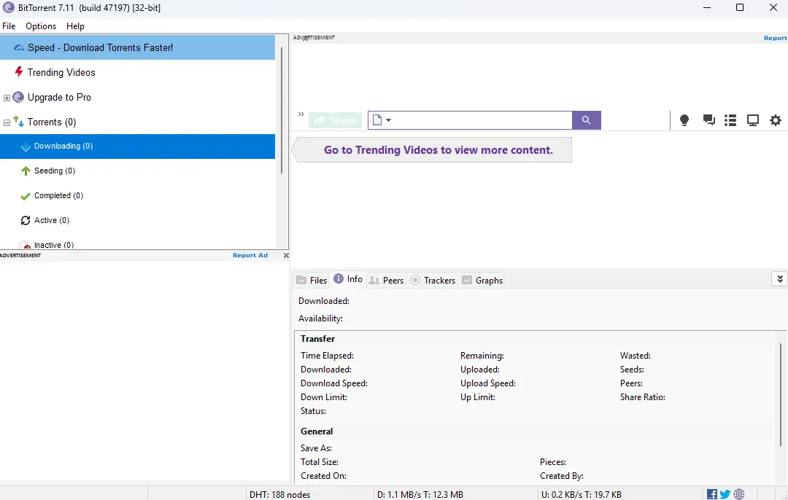The height and width of the screenshot is (500, 788).
Task: Click the Report Ad link in sidebar
Action: (250, 256)
